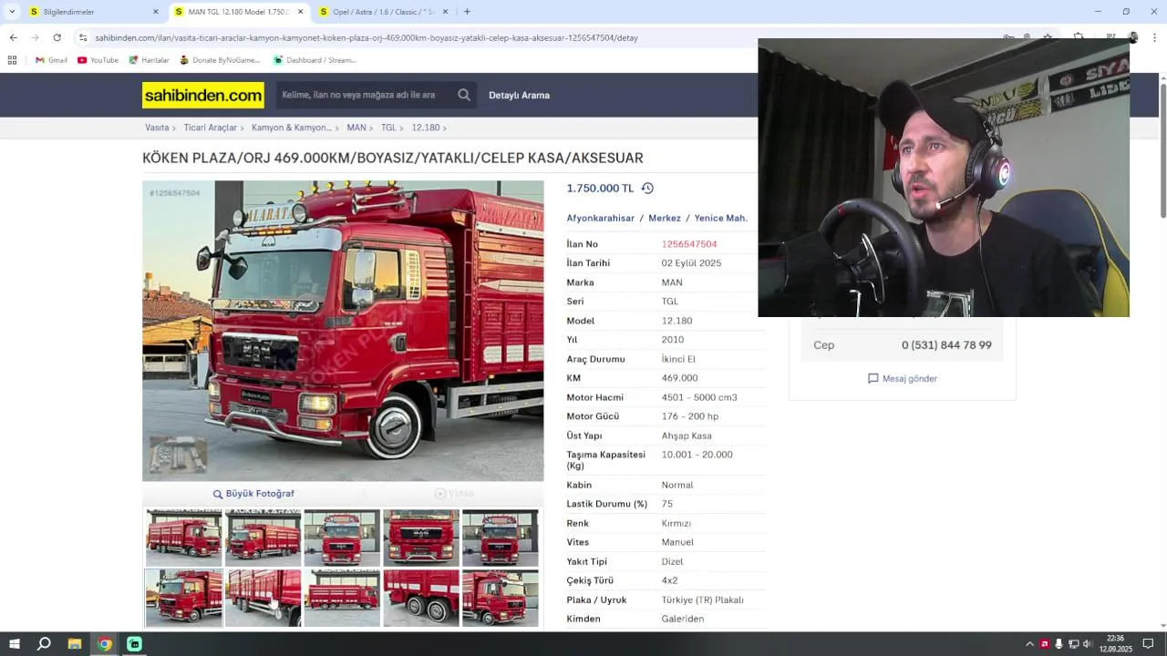The image size is (1167, 656).
Task: Open the tab search dropdown
Action: 12,12
